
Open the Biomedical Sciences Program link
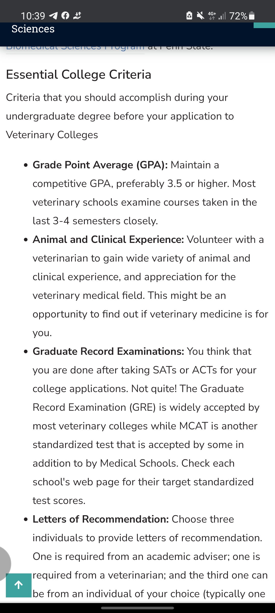coord(75,49)
